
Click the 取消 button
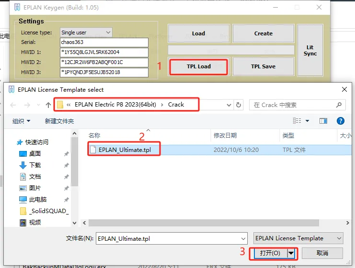click(x=322, y=253)
